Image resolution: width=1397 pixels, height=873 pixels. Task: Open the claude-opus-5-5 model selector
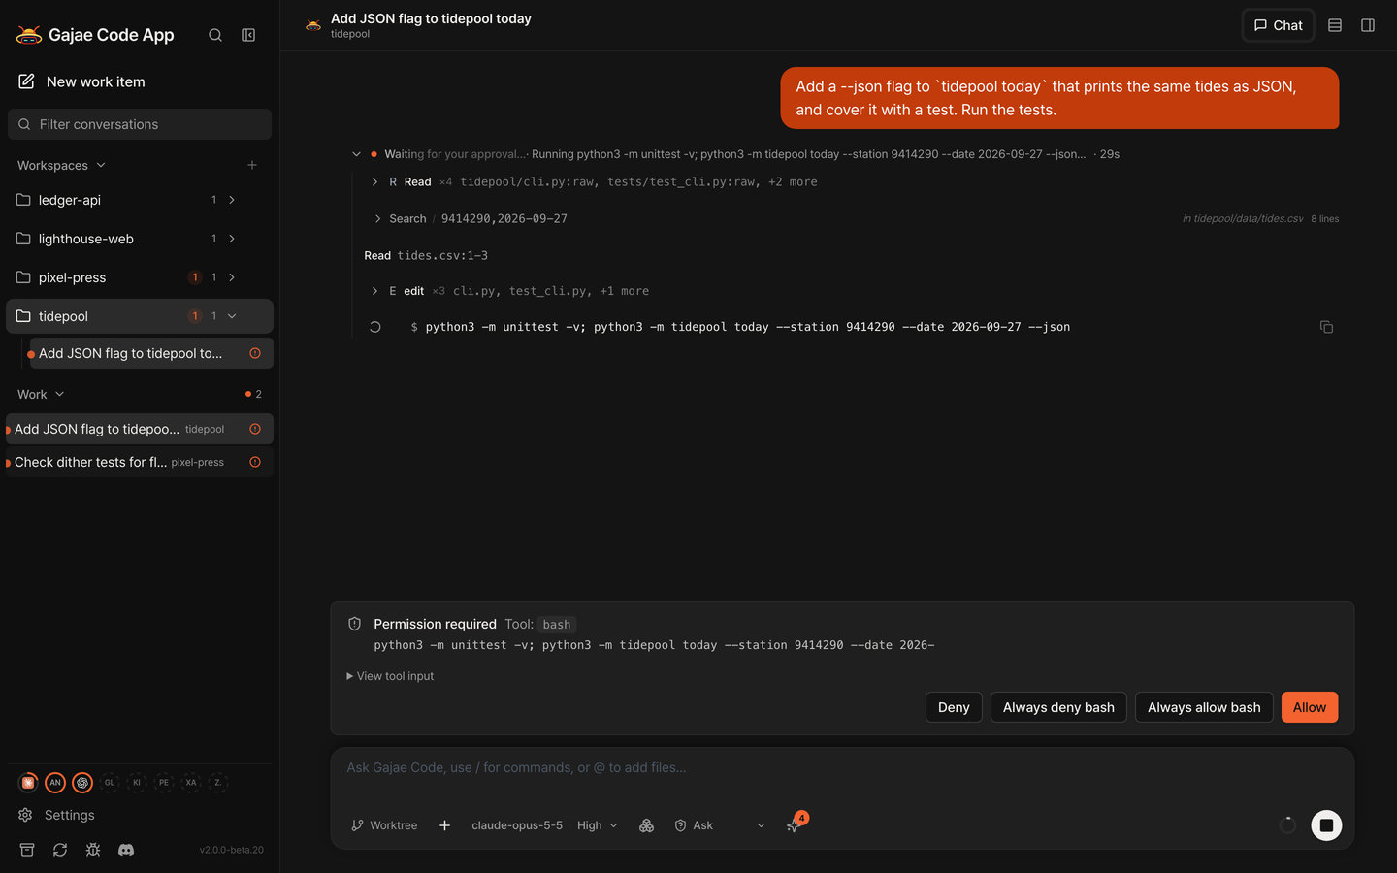[517, 825]
